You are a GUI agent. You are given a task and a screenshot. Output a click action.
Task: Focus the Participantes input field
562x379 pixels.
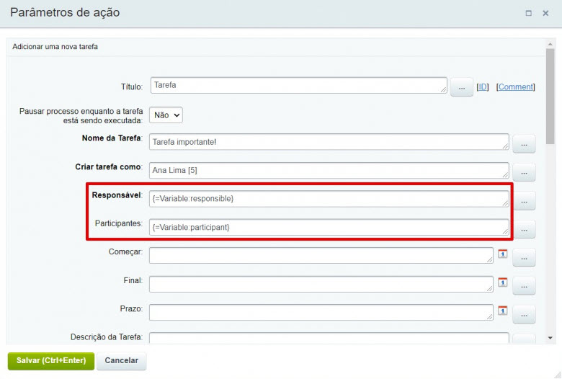[x=329, y=228]
